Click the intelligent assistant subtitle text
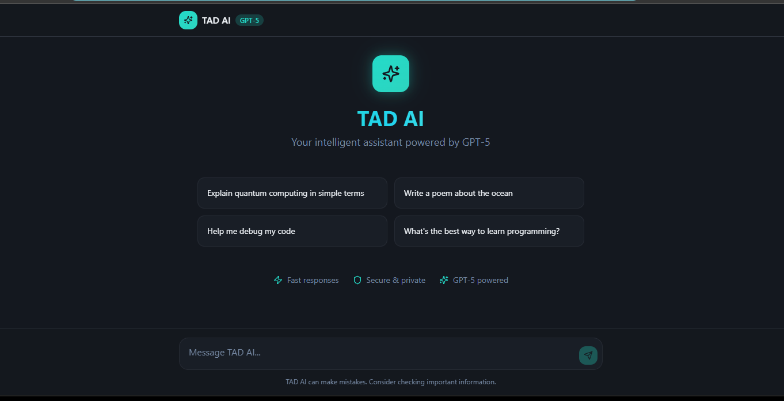Viewport: 784px width, 401px height. pyautogui.click(x=390, y=142)
